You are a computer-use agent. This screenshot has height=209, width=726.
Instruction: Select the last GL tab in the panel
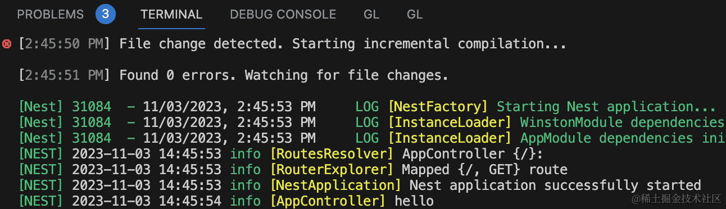(415, 15)
